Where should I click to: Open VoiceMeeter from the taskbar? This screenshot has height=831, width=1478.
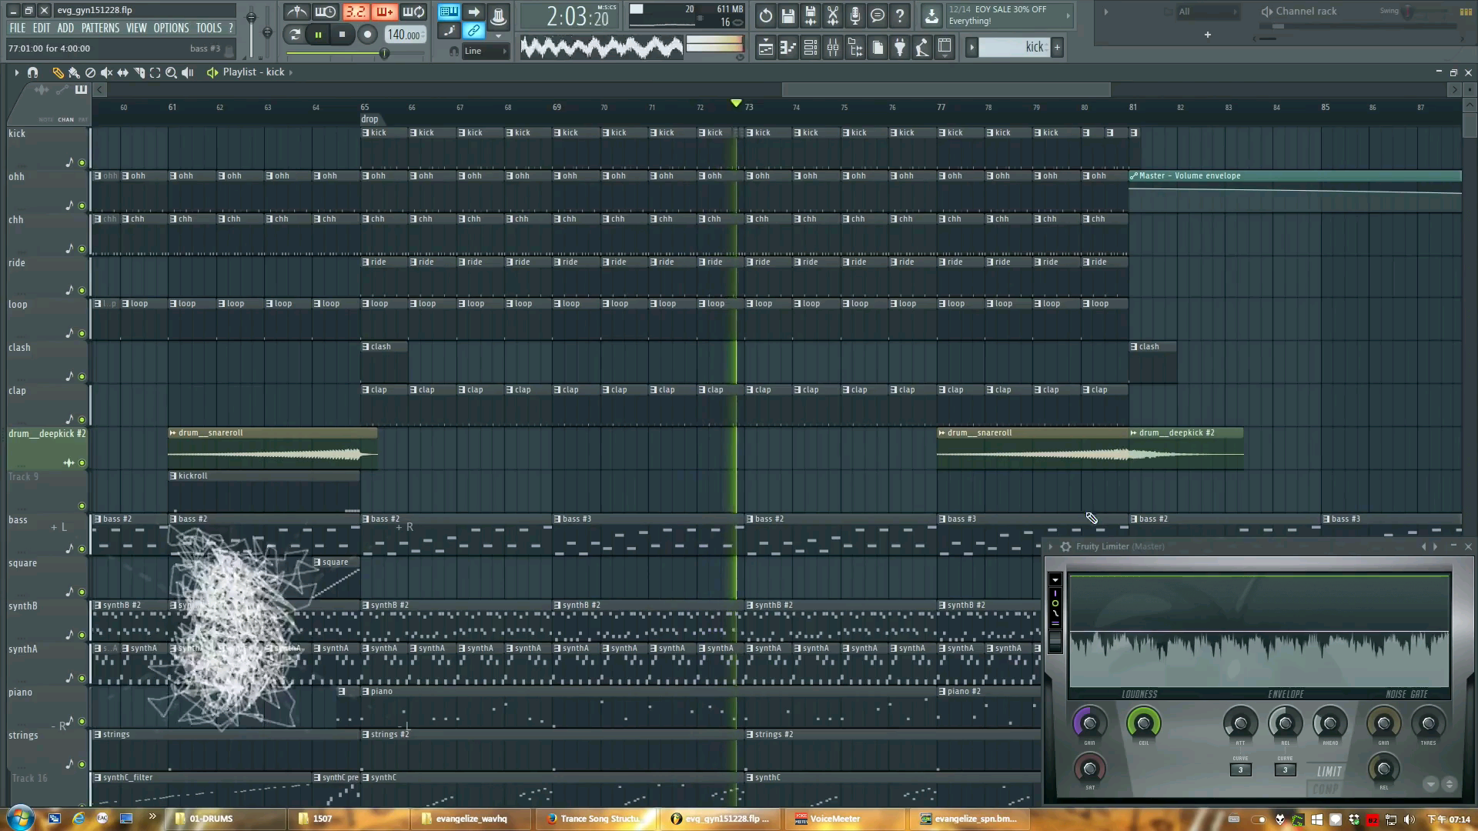click(x=834, y=819)
